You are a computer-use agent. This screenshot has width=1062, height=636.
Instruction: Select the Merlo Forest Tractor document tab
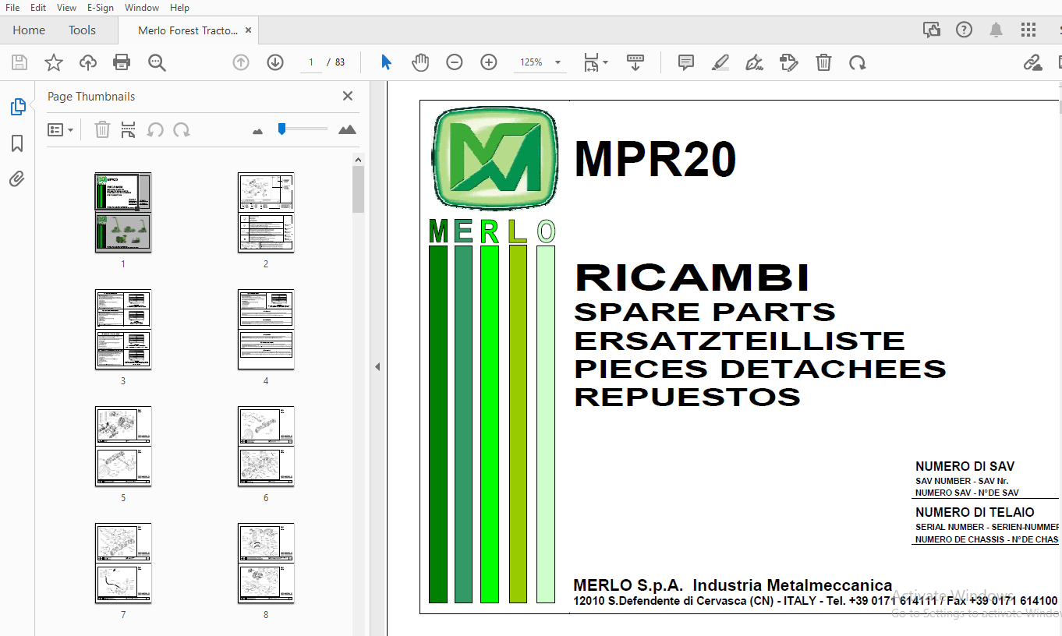point(188,30)
